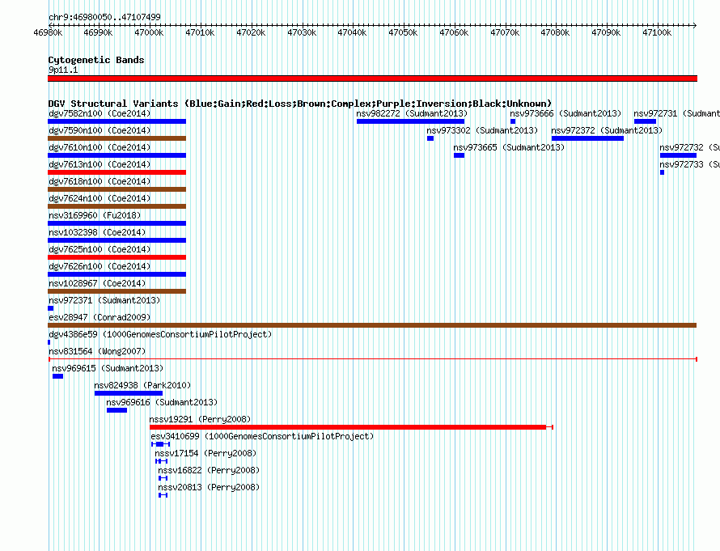Click the DGV Structural Variants track title
Viewport: 720px width, 551px height.
coord(300,104)
